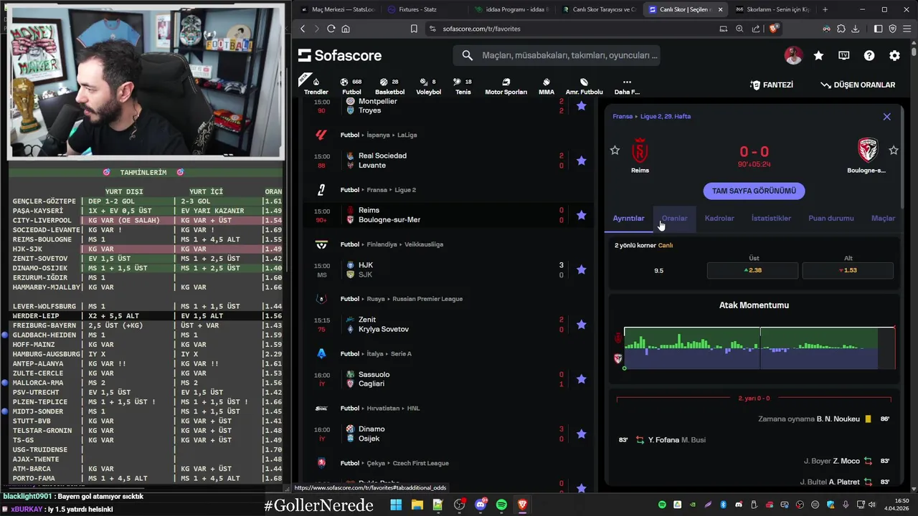Open Sofascore settings gear
Image resolution: width=918 pixels, height=516 pixels.
tap(894, 55)
